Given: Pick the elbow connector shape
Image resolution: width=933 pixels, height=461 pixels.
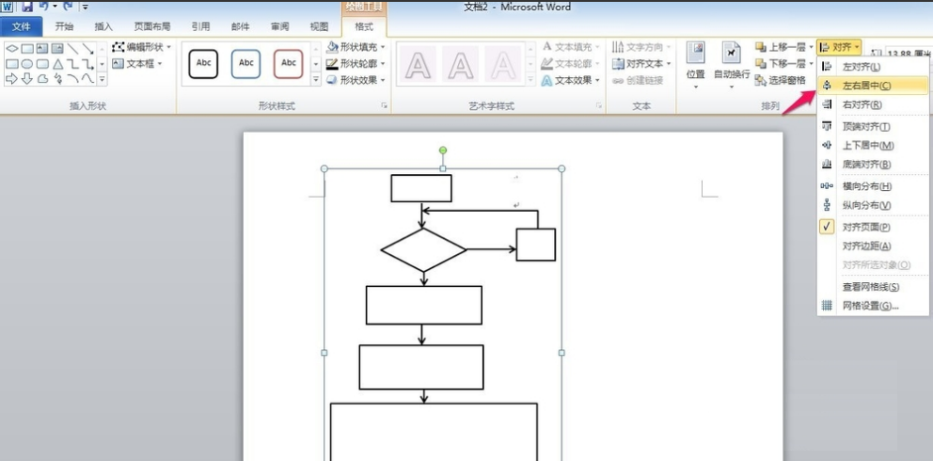Looking at the screenshot, I should click(72, 64).
